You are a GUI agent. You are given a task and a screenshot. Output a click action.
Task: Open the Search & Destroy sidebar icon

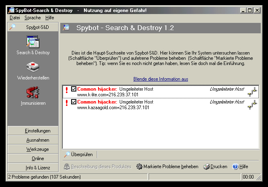(33, 42)
